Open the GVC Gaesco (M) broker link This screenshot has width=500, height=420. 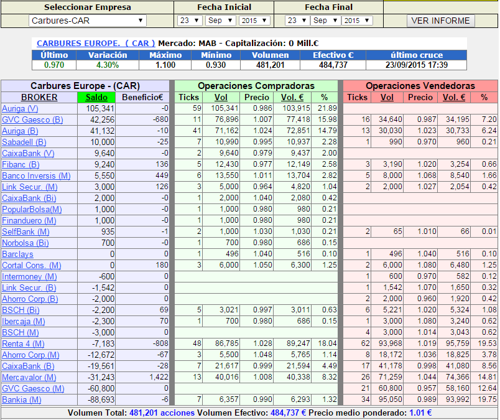pos(33,389)
